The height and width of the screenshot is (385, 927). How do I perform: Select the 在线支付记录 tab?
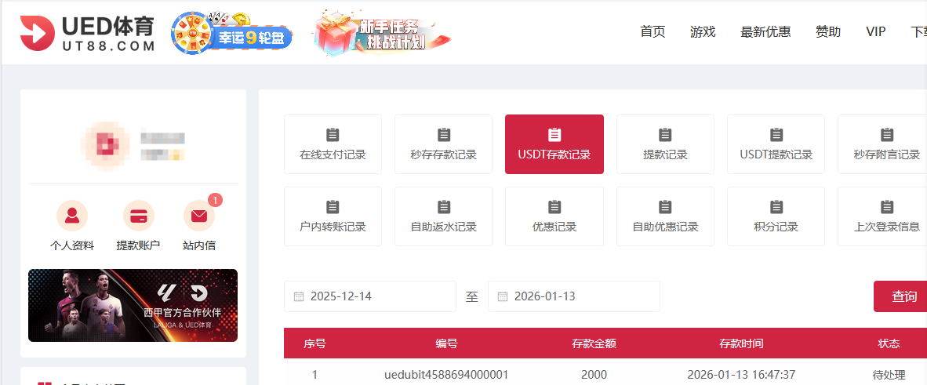coord(333,144)
